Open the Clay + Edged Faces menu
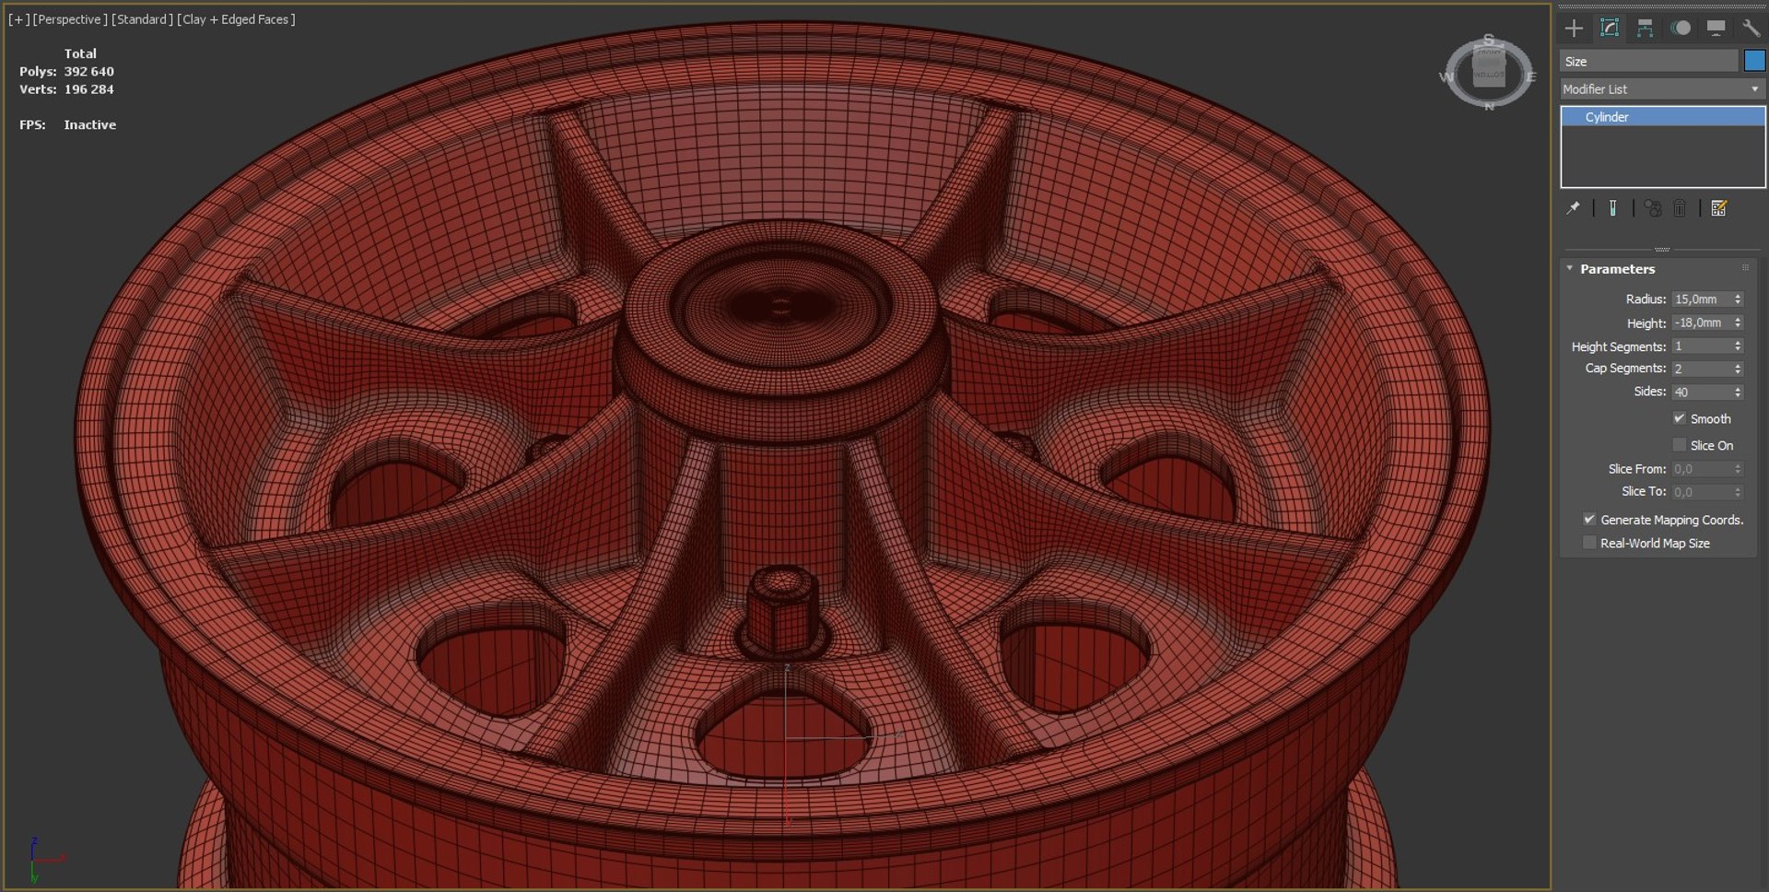Viewport: 1769px width, 892px height. (x=236, y=19)
